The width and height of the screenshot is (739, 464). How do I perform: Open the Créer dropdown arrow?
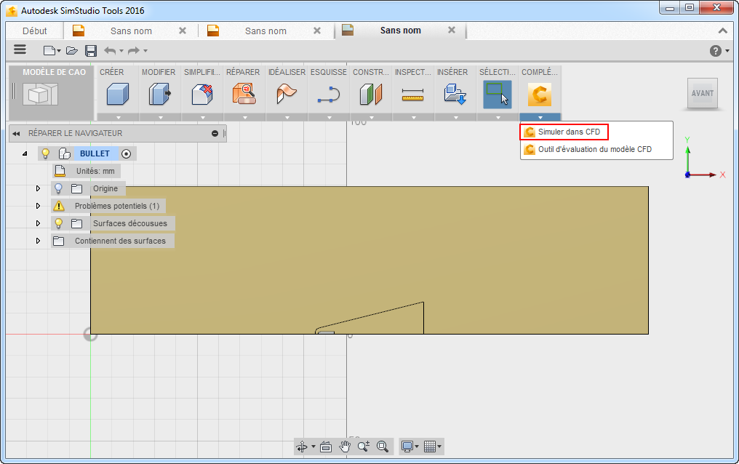tap(119, 117)
